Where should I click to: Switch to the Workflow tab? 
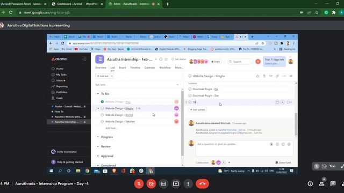165,68
